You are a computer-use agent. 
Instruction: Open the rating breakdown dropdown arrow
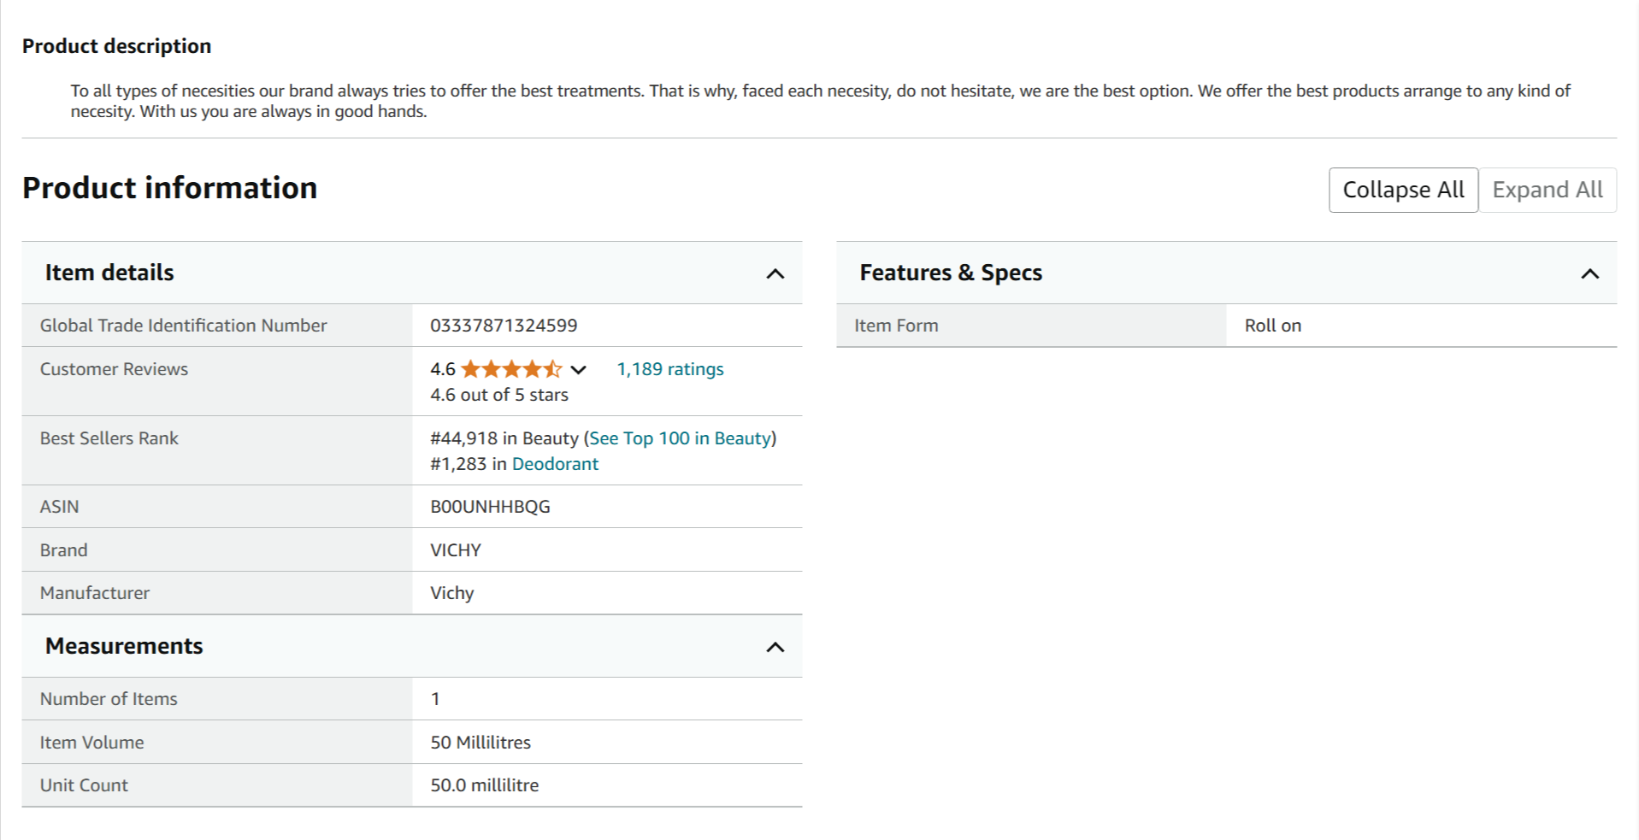click(579, 370)
